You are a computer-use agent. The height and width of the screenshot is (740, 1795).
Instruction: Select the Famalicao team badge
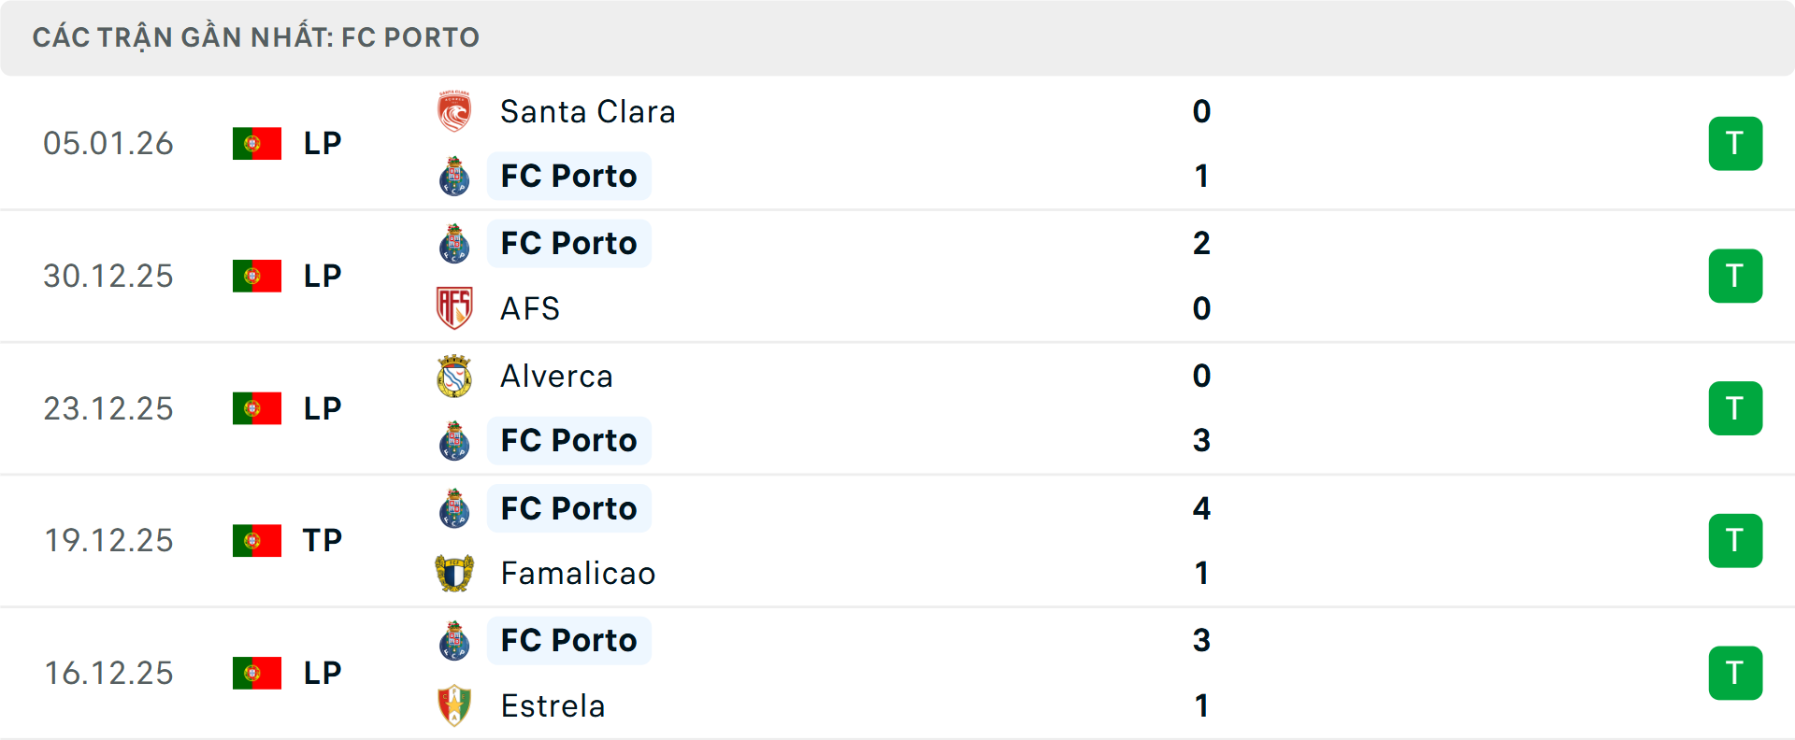454,573
